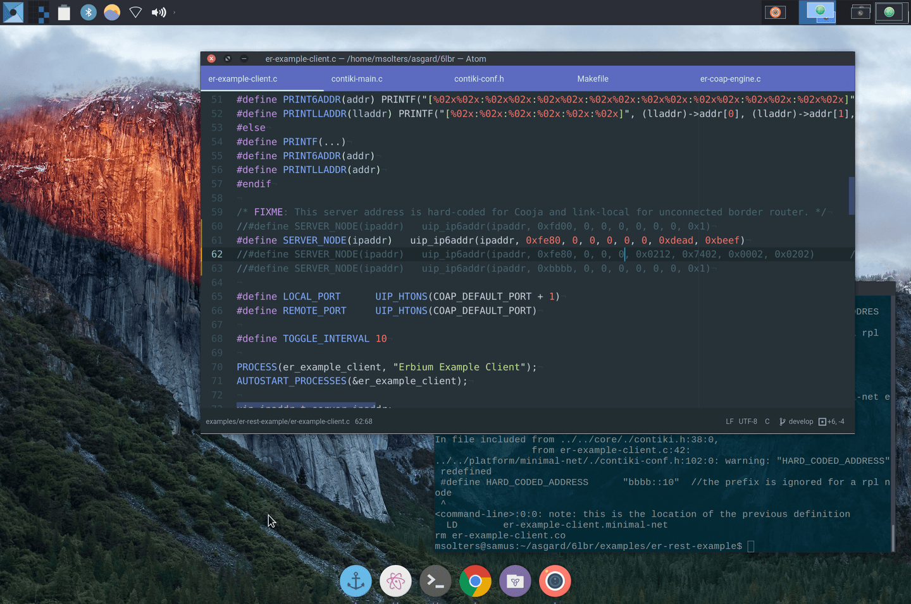Open the C grammar selector
The height and width of the screenshot is (604, 911).
click(x=767, y=421)
